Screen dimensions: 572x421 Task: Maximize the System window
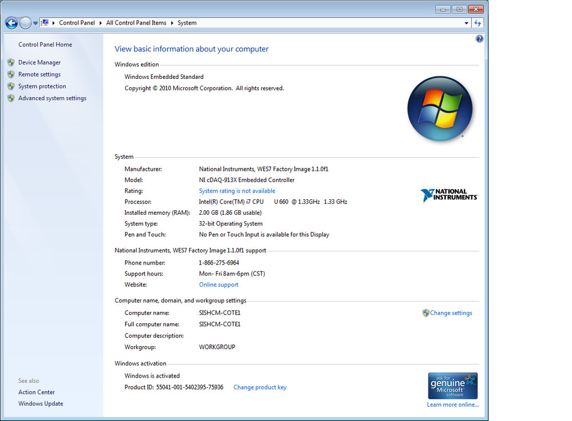[459, 9]
